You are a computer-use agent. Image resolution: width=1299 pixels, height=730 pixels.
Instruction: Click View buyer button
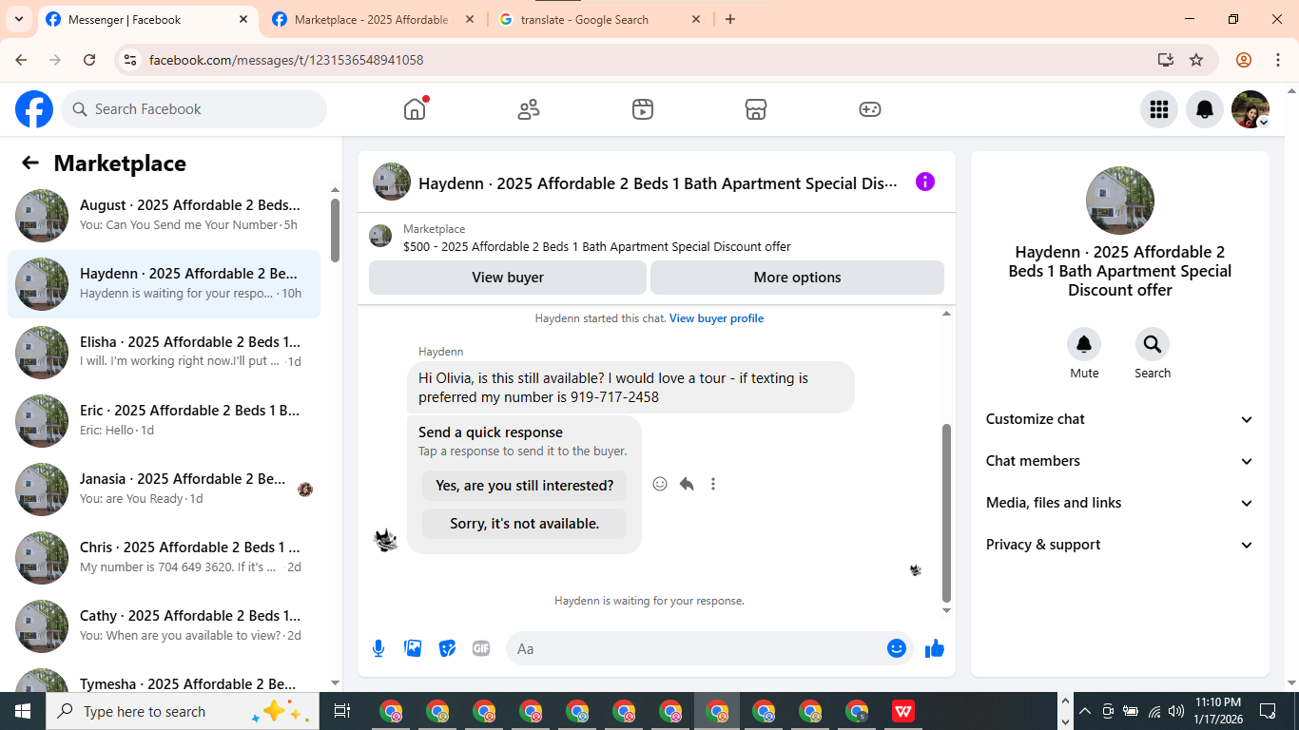coord(508,278)
